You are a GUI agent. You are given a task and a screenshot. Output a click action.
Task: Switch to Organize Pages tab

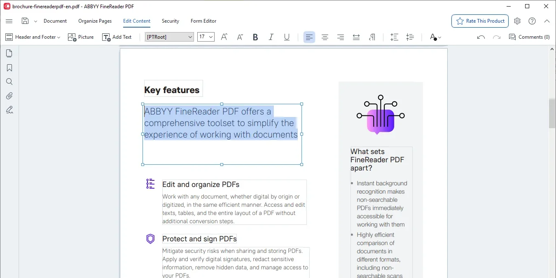click(x=95, y=21)
